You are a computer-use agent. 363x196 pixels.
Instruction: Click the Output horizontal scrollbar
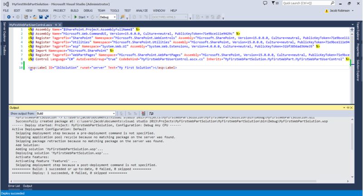click(165, 181)
